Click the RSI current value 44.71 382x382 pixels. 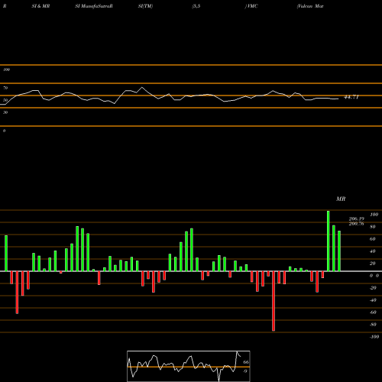(351, 97)
